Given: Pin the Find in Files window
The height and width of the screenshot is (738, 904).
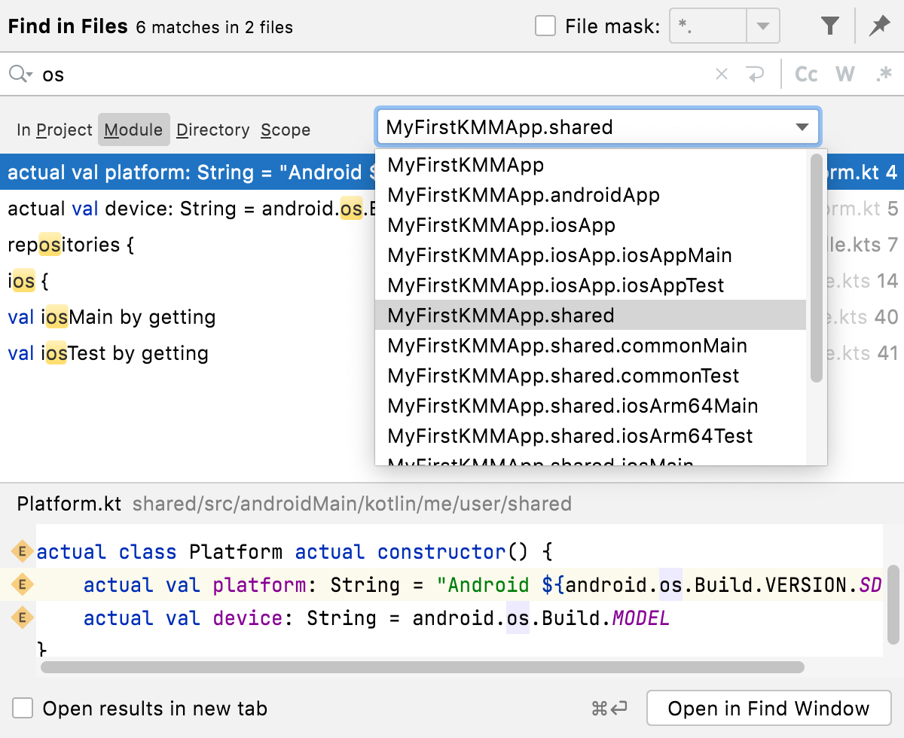Looking at the screenshot, I should point(879,27).
